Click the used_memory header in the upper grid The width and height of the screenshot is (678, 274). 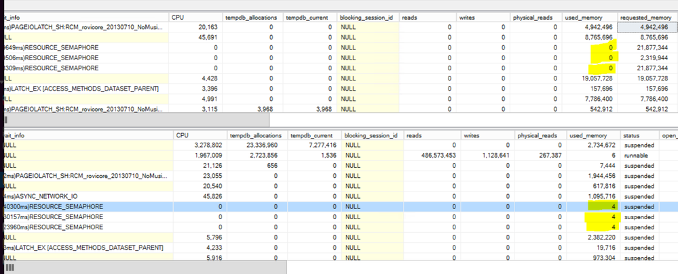[x=589, y=17]
